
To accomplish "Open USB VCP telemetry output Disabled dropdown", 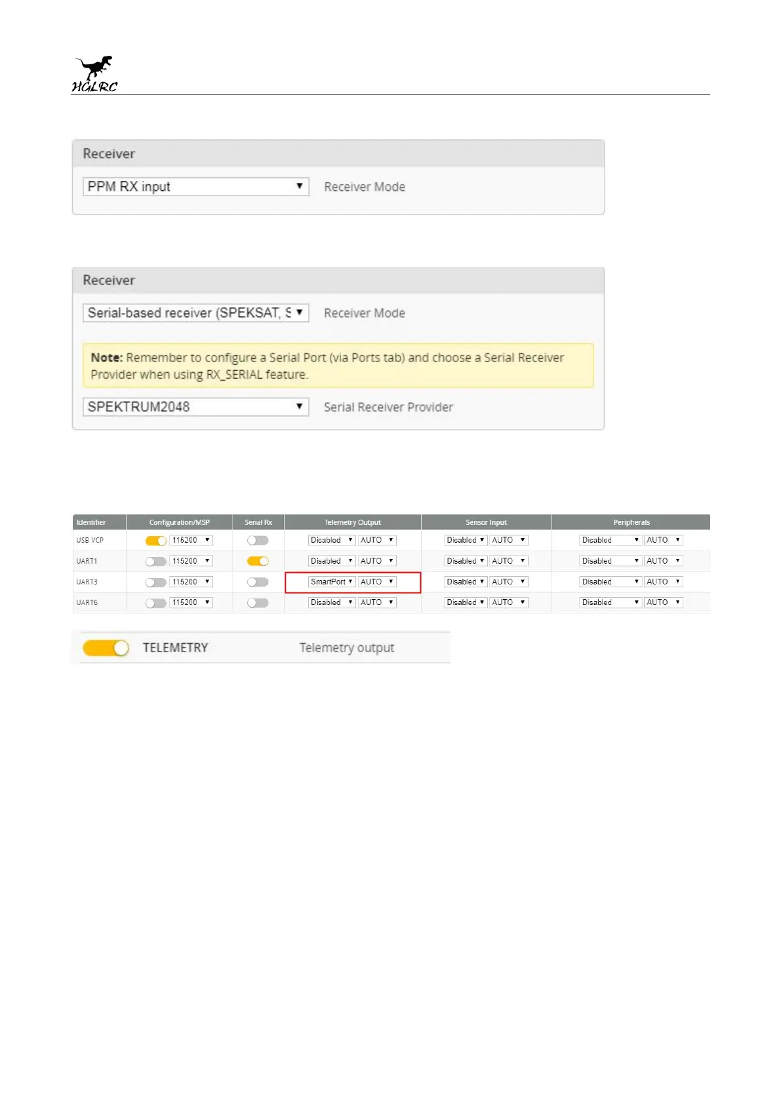I will tap(332, 540).
